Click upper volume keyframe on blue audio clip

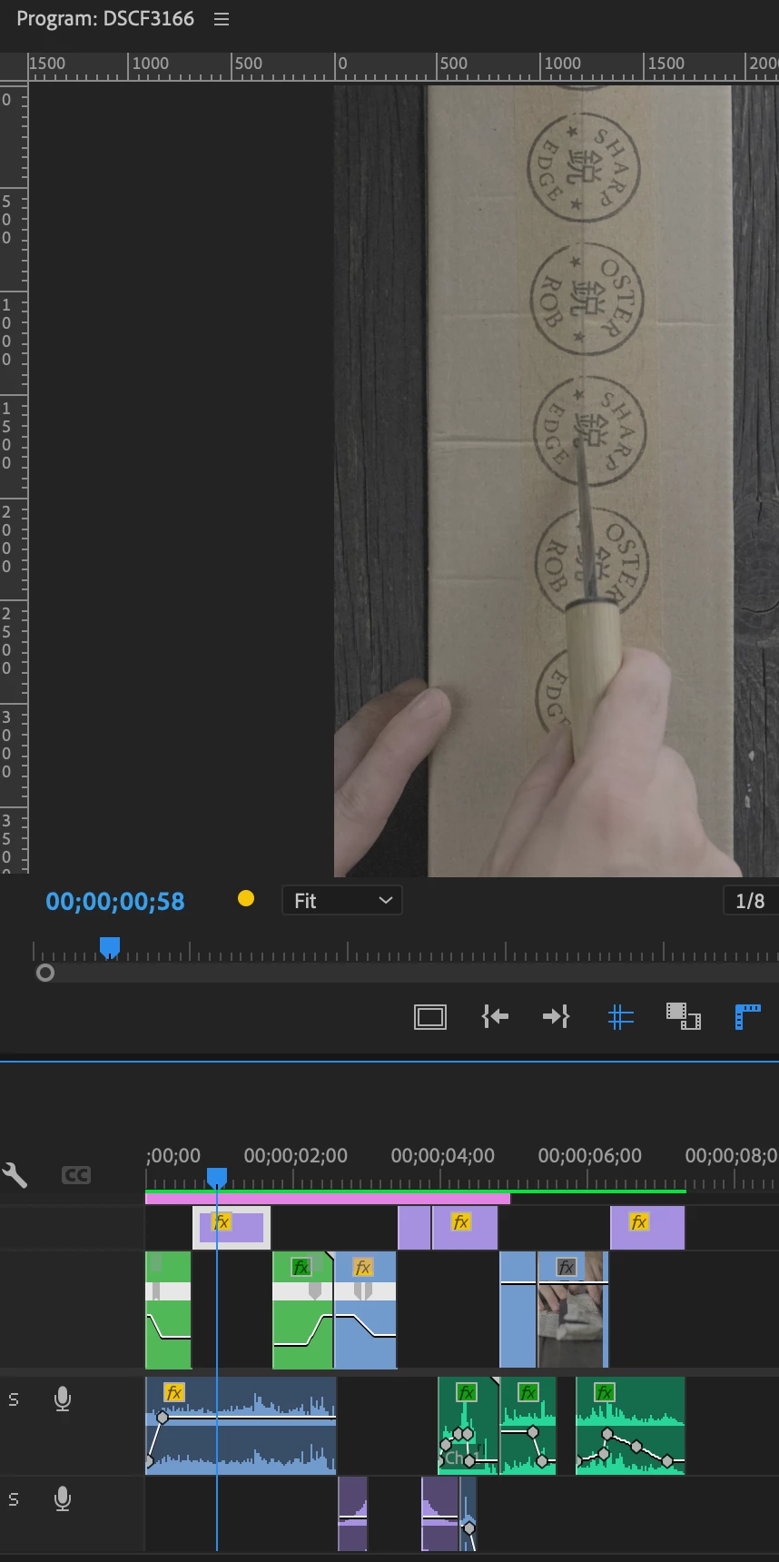[x=163, y=1417]
